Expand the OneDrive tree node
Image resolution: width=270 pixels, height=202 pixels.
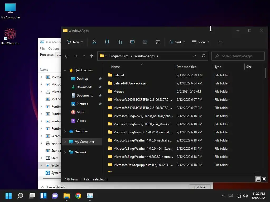[x=65, y=131]
